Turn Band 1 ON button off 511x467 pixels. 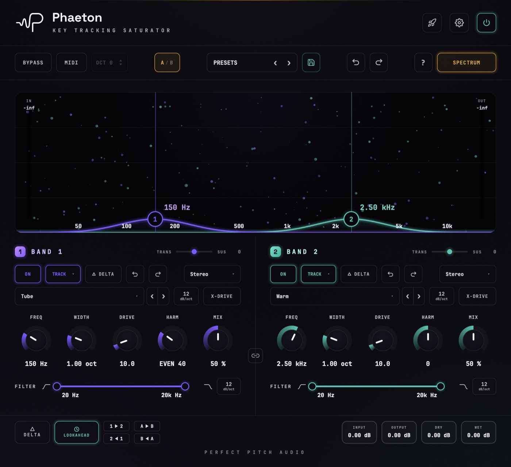(x=28, y=274)
